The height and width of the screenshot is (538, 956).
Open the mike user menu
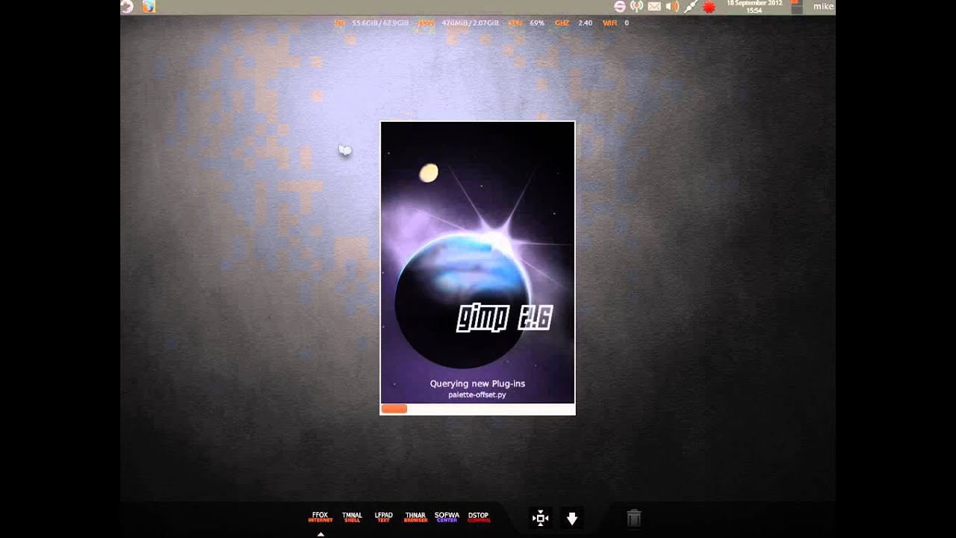tap(823, 7)
